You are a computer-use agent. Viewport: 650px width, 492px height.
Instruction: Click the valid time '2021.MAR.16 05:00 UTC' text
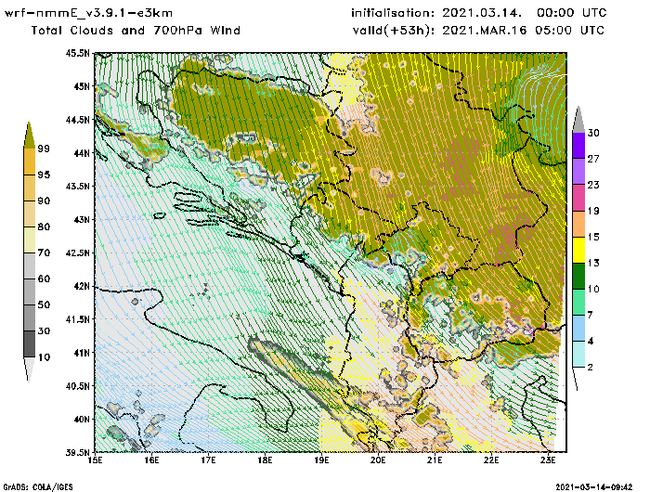click(523, 31)
